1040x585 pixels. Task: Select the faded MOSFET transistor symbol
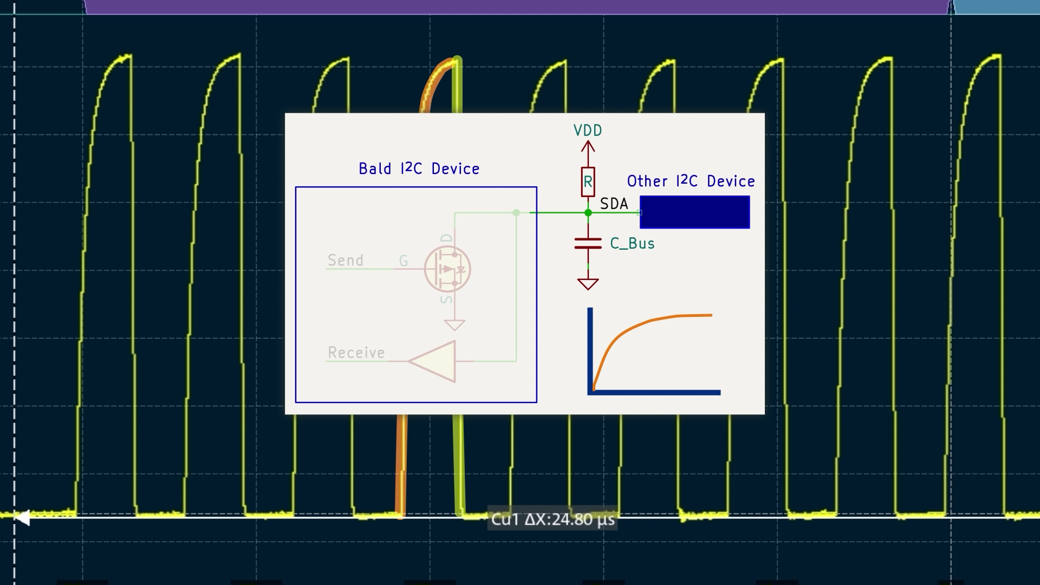coord(447,269)
